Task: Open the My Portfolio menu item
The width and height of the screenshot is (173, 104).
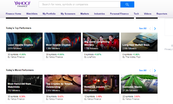Action: pos(49,14)
